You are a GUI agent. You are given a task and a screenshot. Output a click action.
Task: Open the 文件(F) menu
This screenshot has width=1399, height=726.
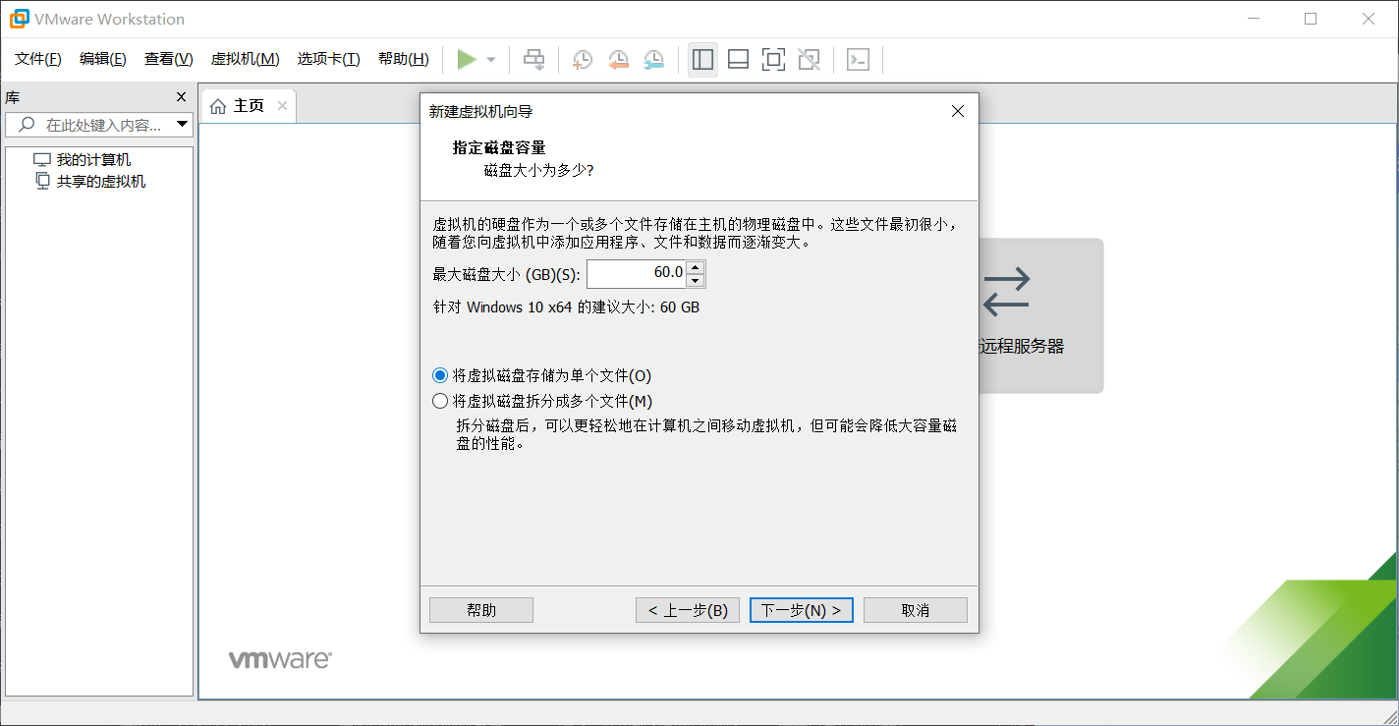pyautogui.click(x=38, y=59)
